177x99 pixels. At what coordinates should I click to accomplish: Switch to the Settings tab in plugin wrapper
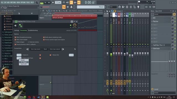17,31
